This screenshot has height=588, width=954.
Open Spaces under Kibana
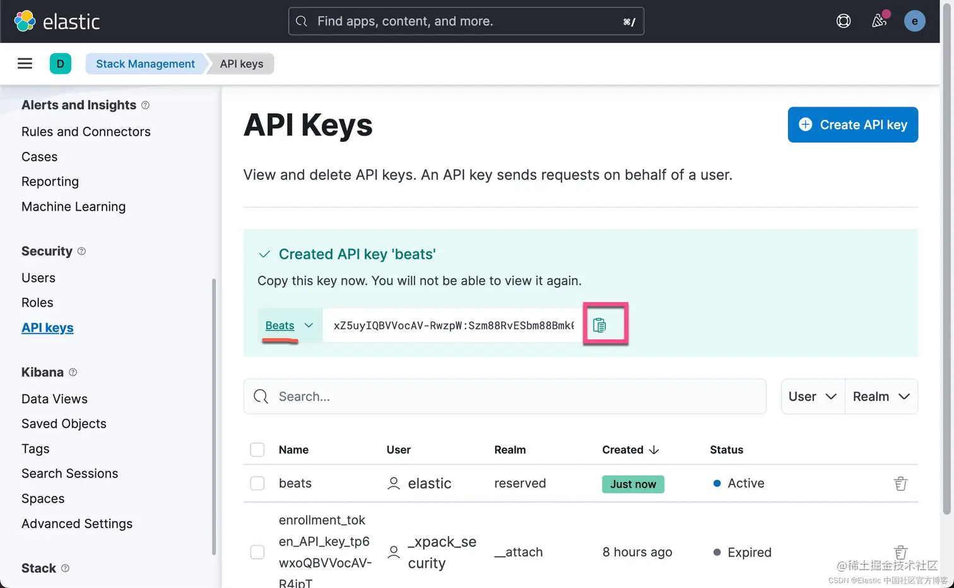[43, 499]
